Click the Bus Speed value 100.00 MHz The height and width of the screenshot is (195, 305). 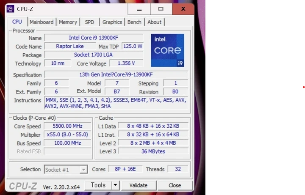click(x=67, y=143)
